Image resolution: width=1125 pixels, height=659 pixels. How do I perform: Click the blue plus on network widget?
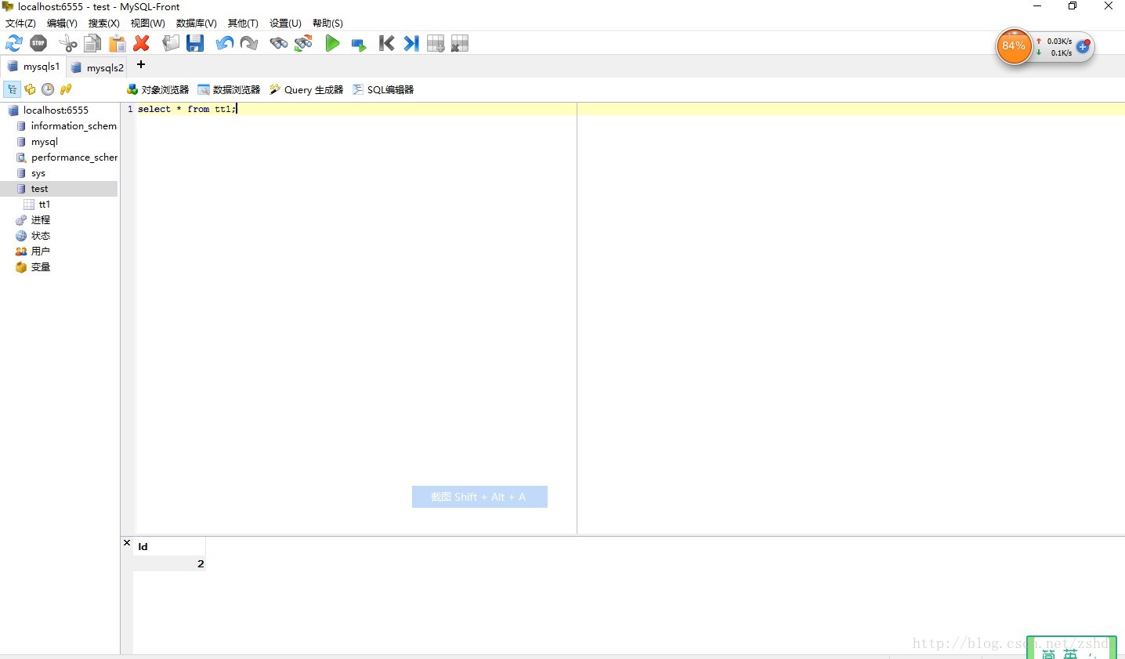1083,47
